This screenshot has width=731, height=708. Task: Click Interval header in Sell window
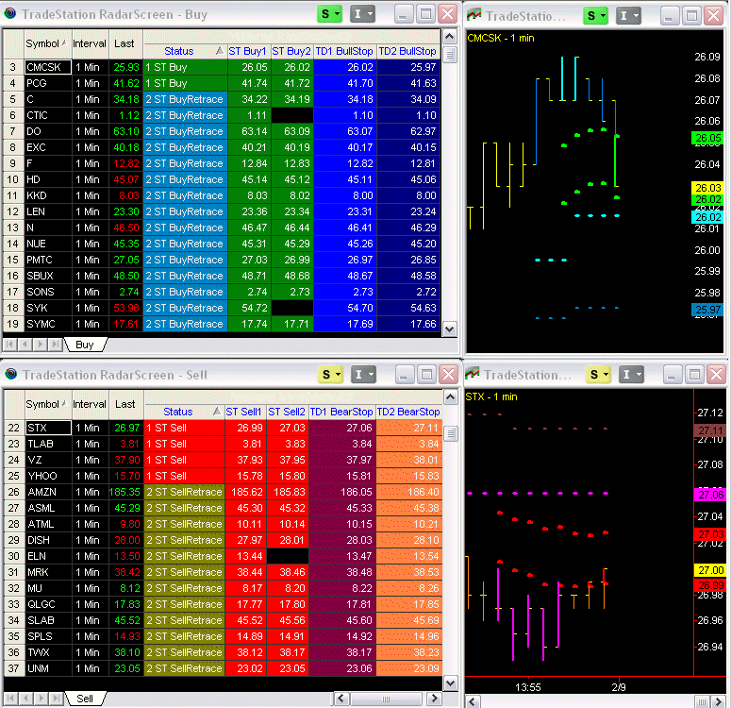click(x=90, y=404)
